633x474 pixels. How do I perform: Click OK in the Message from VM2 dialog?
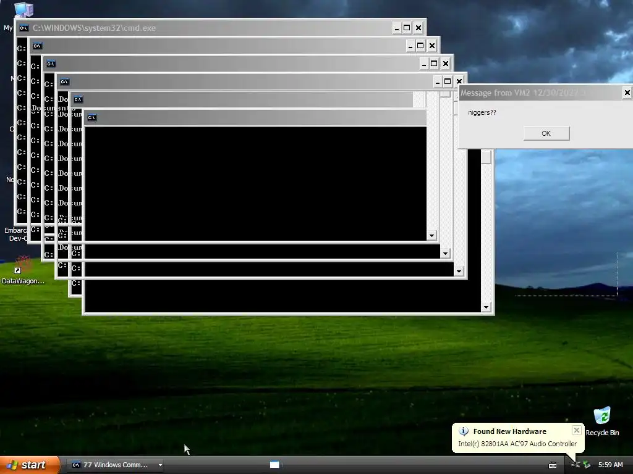click(546, 133)
